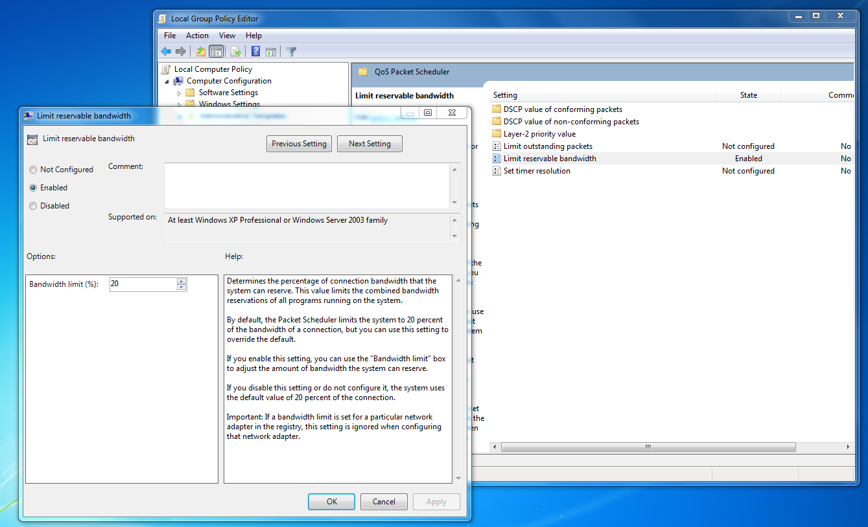This screenshot has height=527, width=868.
Task: Expand the Software Settings tree node
Action: [x=180, y=93]
